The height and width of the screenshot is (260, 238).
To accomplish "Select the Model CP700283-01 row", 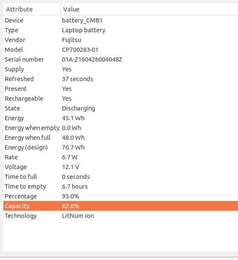I will pos(120,50).
